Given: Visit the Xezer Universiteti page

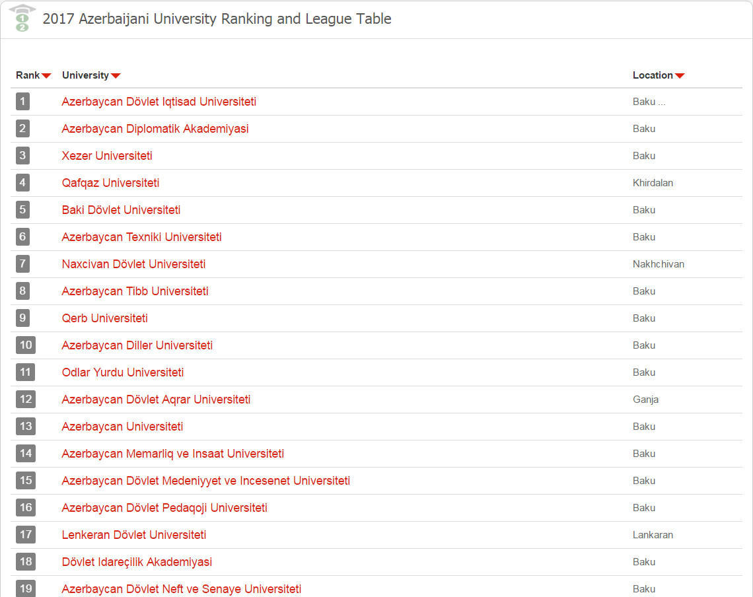Looking at the screenshot, I should coord(107,156).
